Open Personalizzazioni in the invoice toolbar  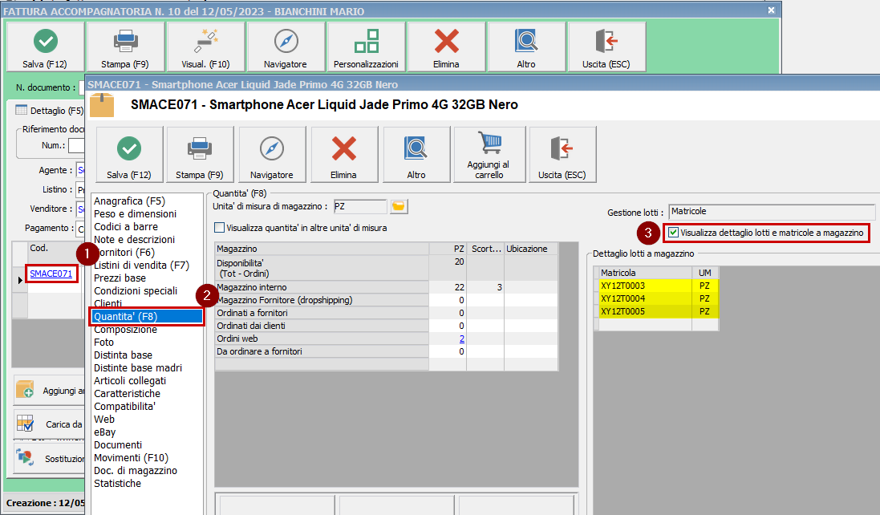pyautogui.click(x=366, y=47)
